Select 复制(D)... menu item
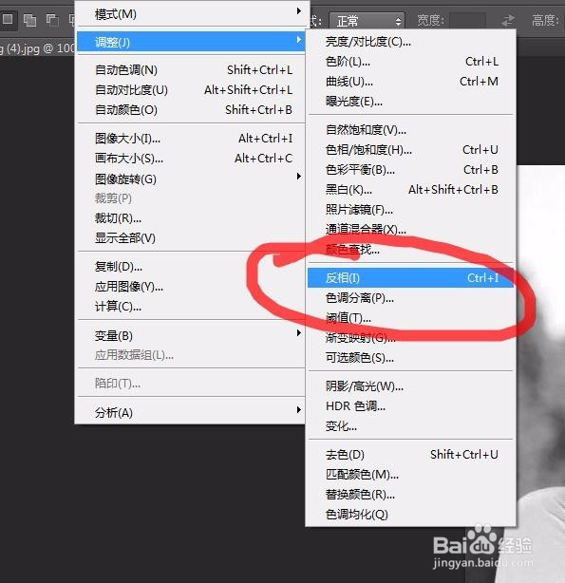 (x=192, y=267)
